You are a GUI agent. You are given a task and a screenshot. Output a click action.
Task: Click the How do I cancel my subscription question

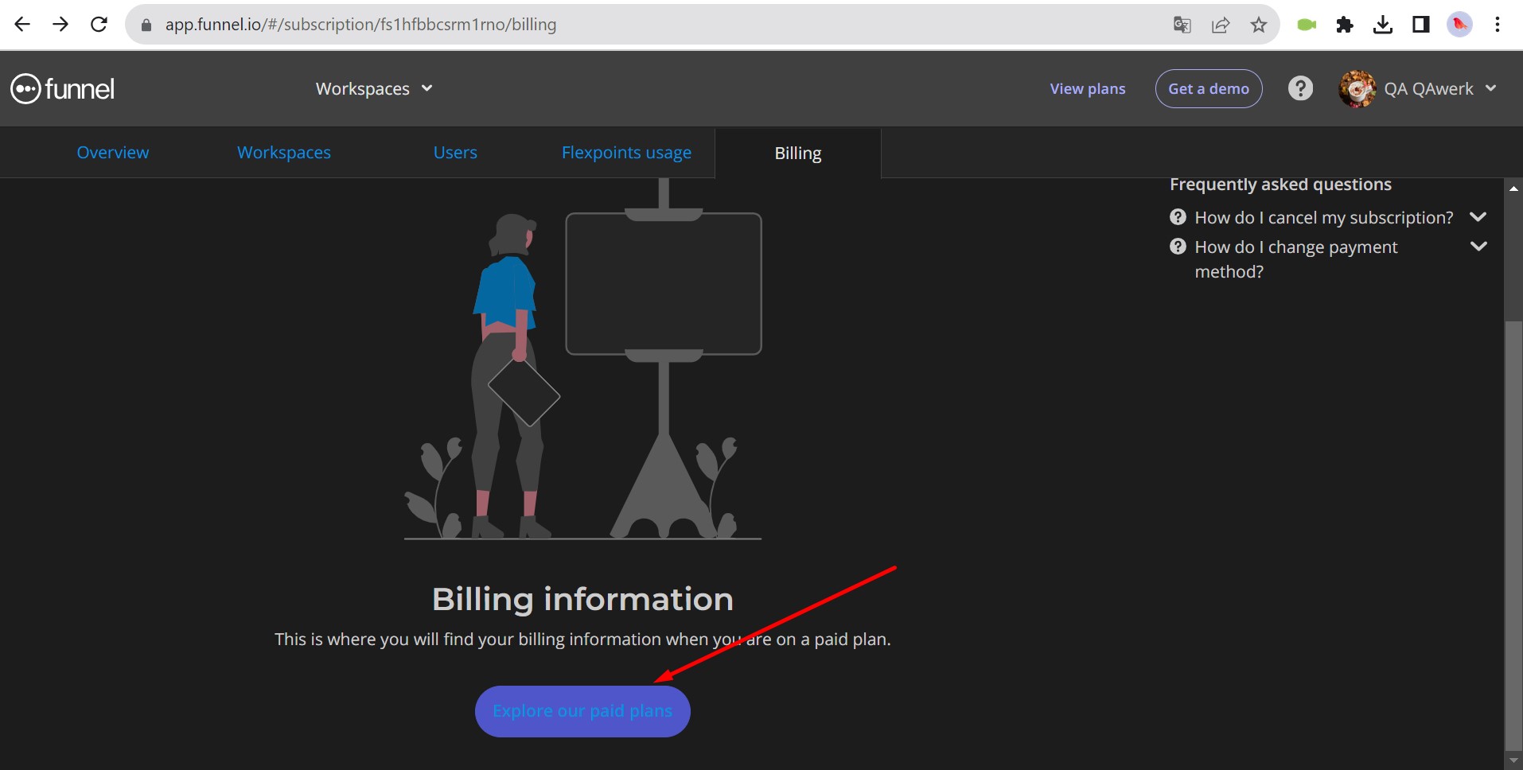coord(1324,217)
